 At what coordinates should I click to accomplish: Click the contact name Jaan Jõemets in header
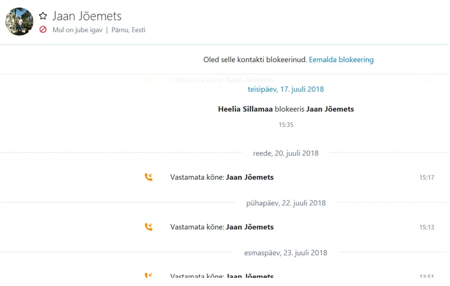click(87, 16)
